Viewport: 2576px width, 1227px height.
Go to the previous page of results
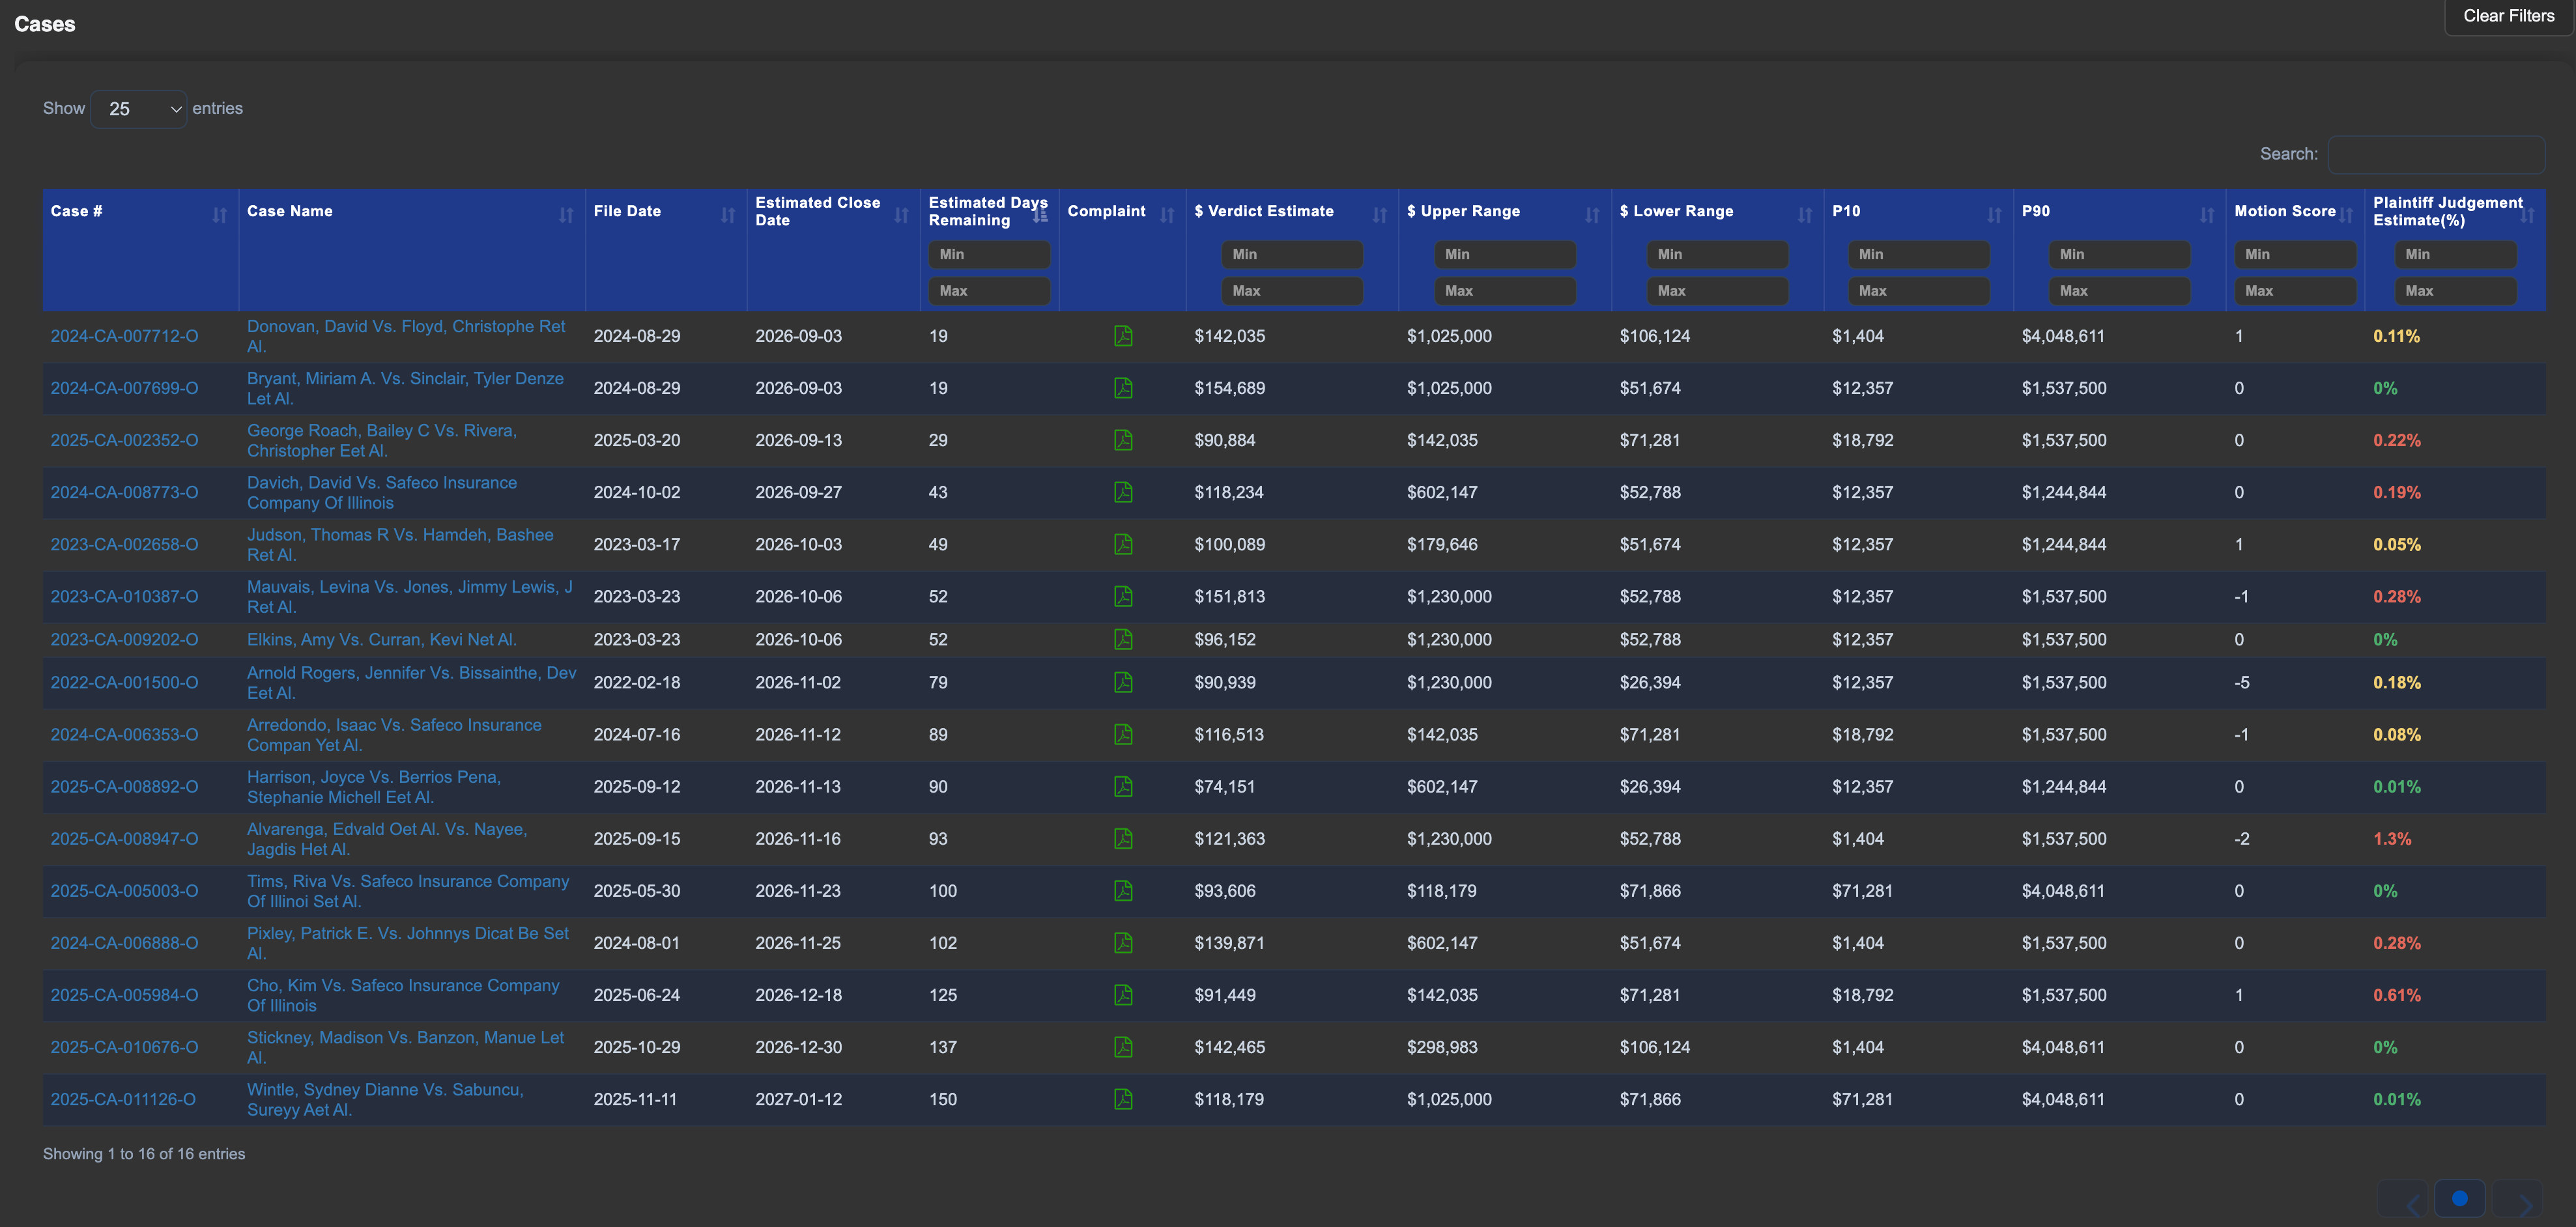tap(2402, 1199)
